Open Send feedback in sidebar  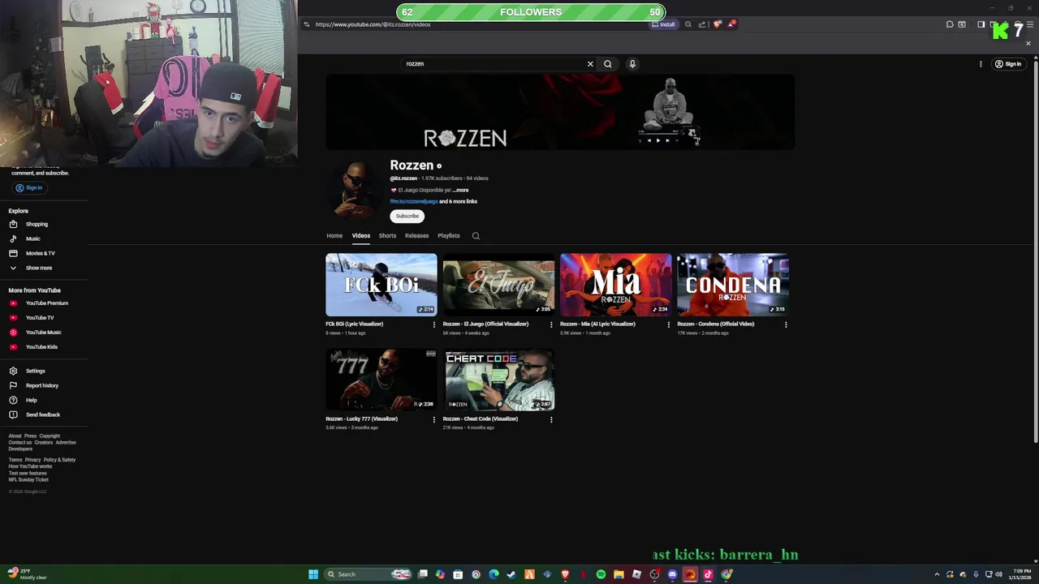click(44, 414)
